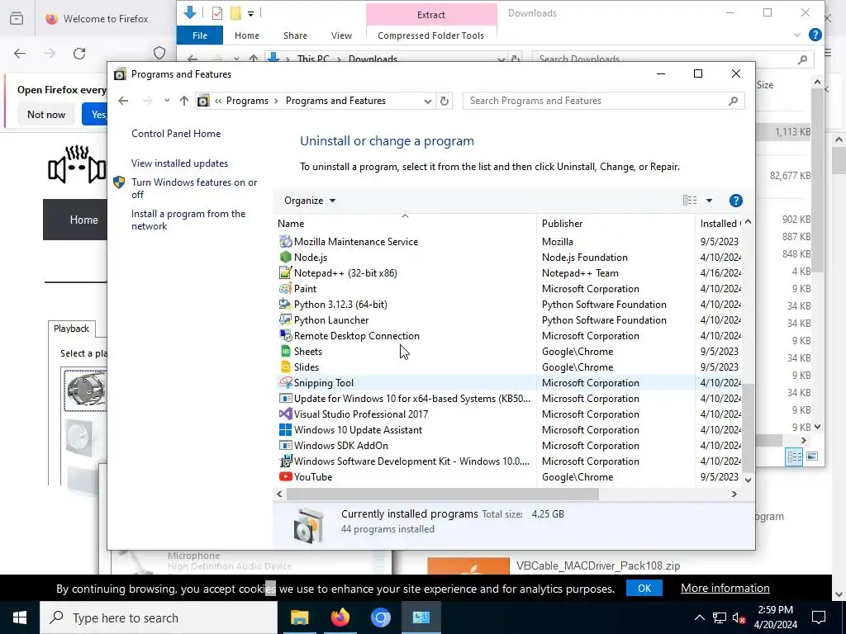Click Programs breadcrumb in address bar
Viewport: 846px width, 634px height.
tap(247, 101)
